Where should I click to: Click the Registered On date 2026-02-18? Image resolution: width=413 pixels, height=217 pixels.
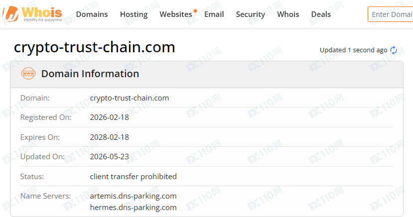pyautogui.click(x=109, y=117)
